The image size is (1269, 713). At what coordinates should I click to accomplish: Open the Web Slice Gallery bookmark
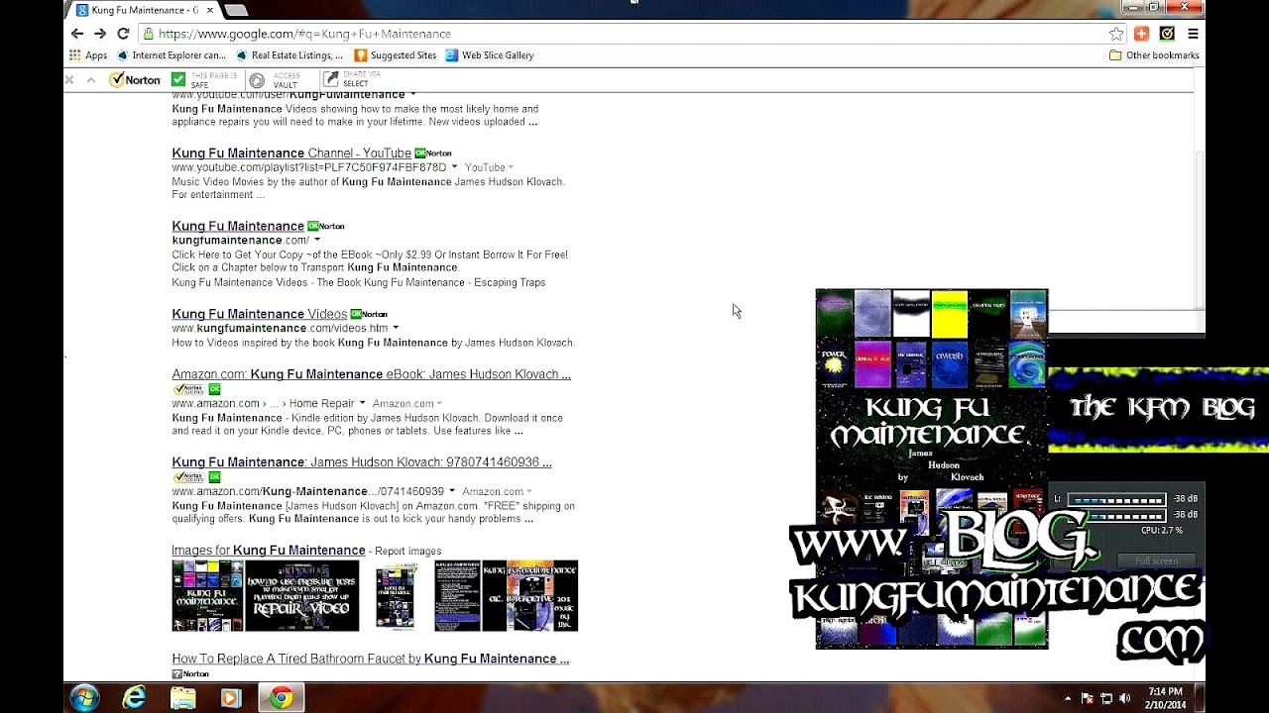coord(490,55)
